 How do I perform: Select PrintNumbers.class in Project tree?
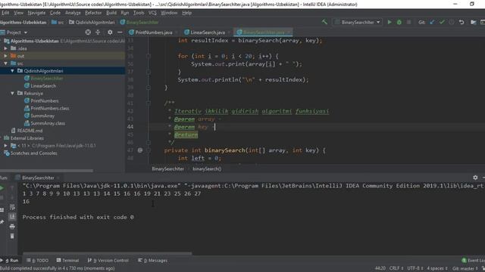(50, 108)
